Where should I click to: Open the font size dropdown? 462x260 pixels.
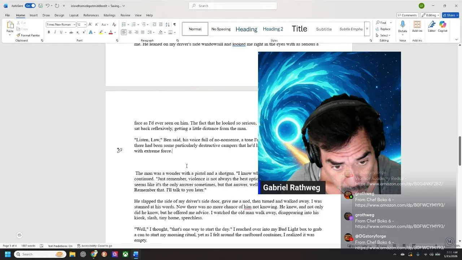point(85,25)
